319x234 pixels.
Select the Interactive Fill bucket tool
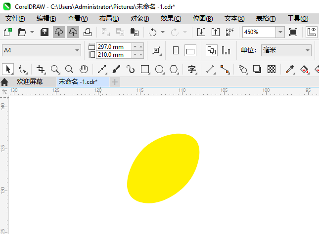tap(304, 69)
